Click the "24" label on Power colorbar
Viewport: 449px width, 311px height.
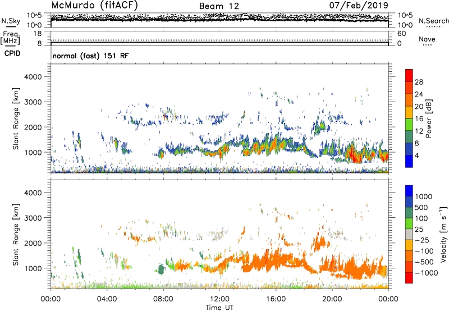[419, 94]
